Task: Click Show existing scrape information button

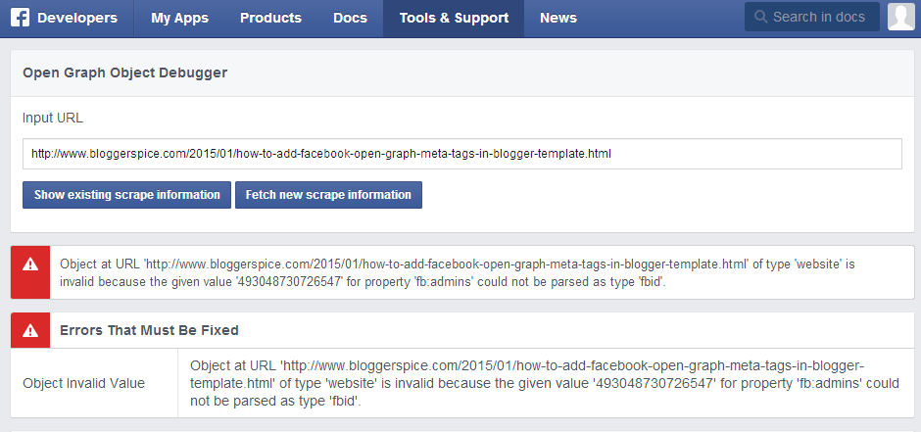Action: [126, 195]
